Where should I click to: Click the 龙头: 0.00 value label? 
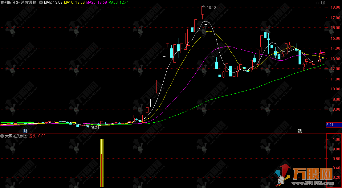click(x=37, y=136)
